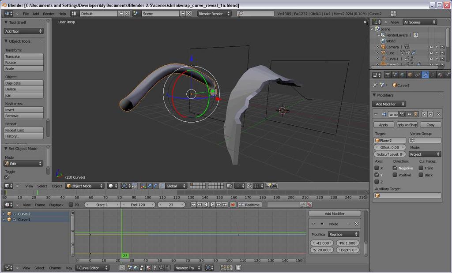Open the Channel menu in F-Curve editor

55,268
